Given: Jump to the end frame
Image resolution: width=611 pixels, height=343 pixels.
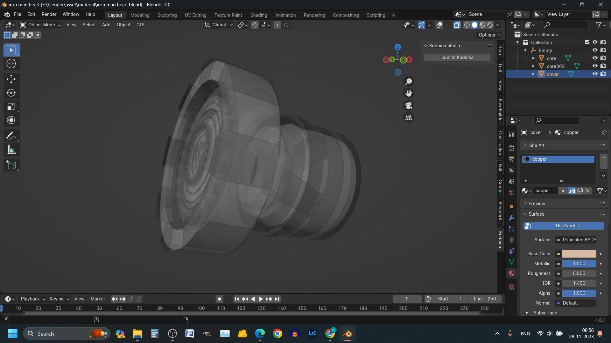Looking at the screenshot, I should coord(277,299).
